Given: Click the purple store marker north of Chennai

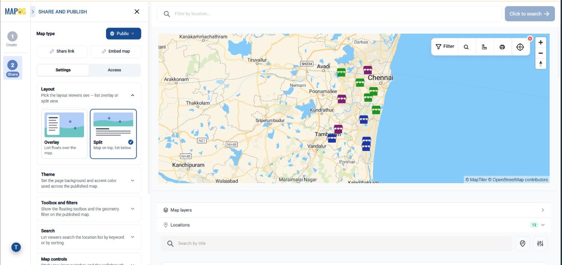Looking at the screenshot, I should click(x=368, y=70).
